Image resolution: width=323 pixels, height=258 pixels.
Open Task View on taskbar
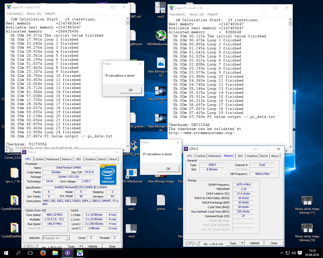coord(30,253)
